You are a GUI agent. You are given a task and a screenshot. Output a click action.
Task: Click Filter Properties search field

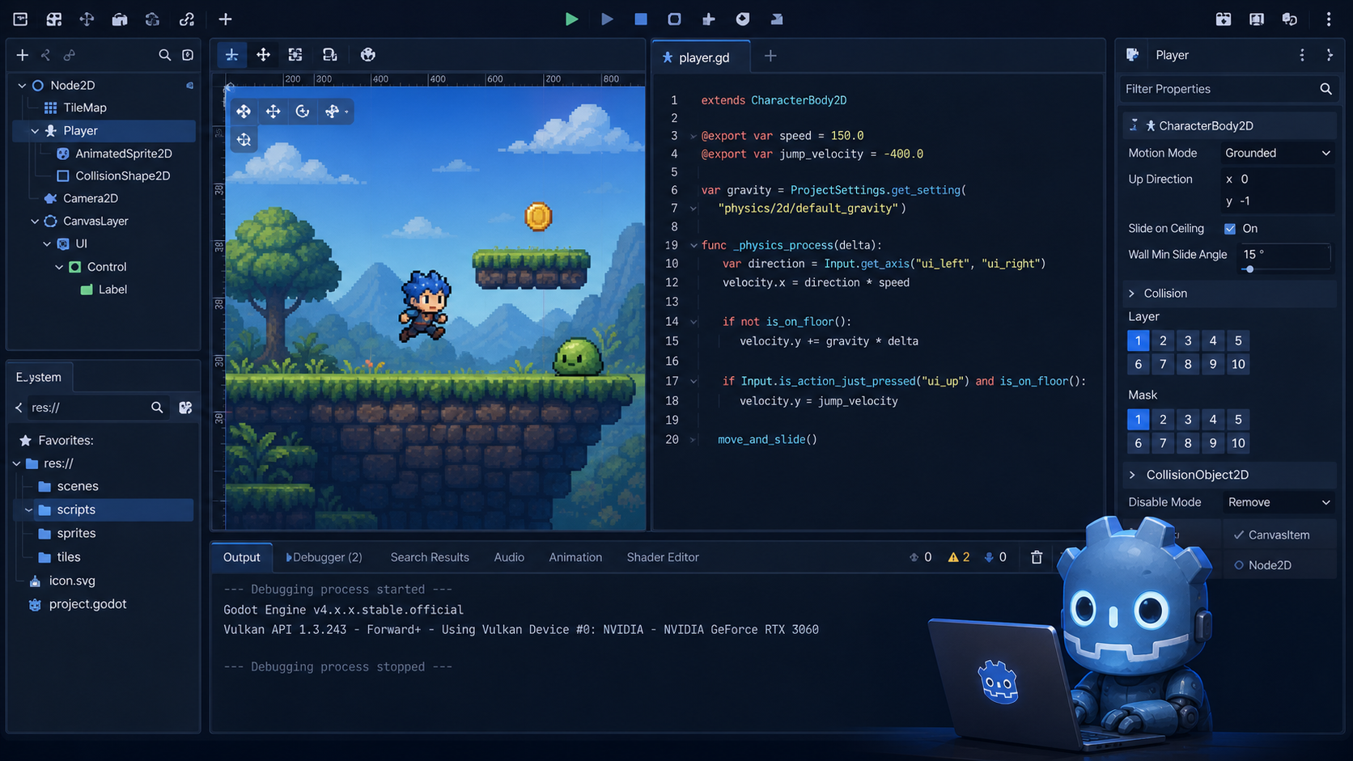coord(1228,89)
